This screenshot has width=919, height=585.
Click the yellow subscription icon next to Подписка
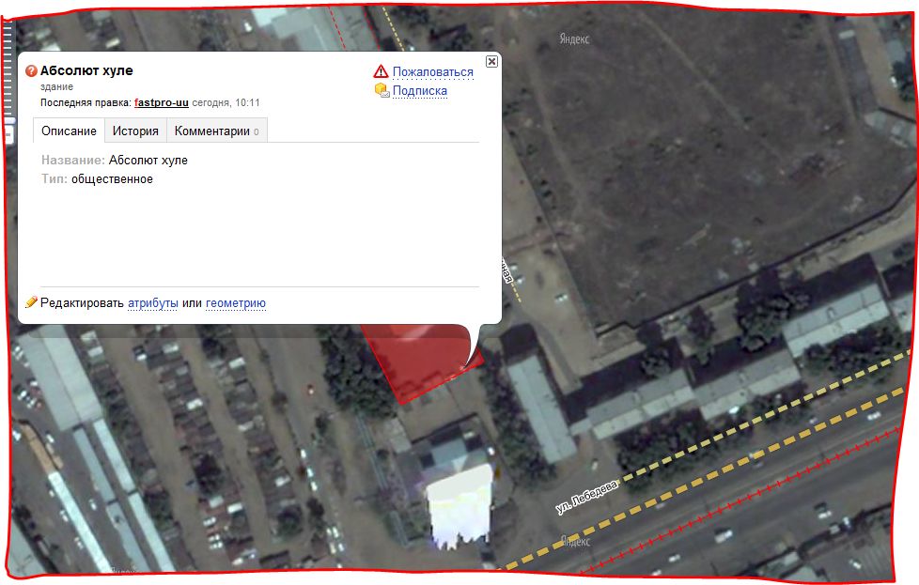(x=382, y=90)
